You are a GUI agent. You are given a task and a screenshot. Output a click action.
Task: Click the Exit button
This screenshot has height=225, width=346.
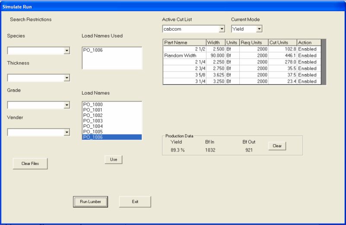(x=135, y=202)
